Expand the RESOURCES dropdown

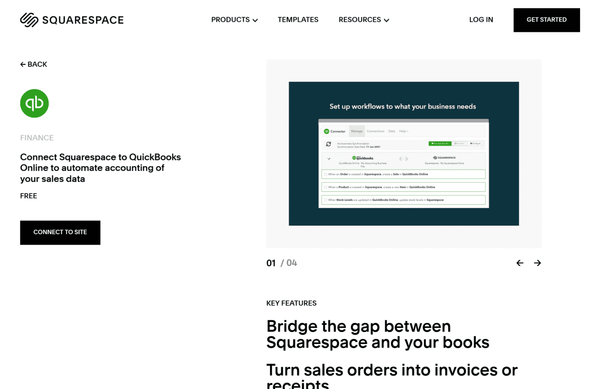point(364,19)
